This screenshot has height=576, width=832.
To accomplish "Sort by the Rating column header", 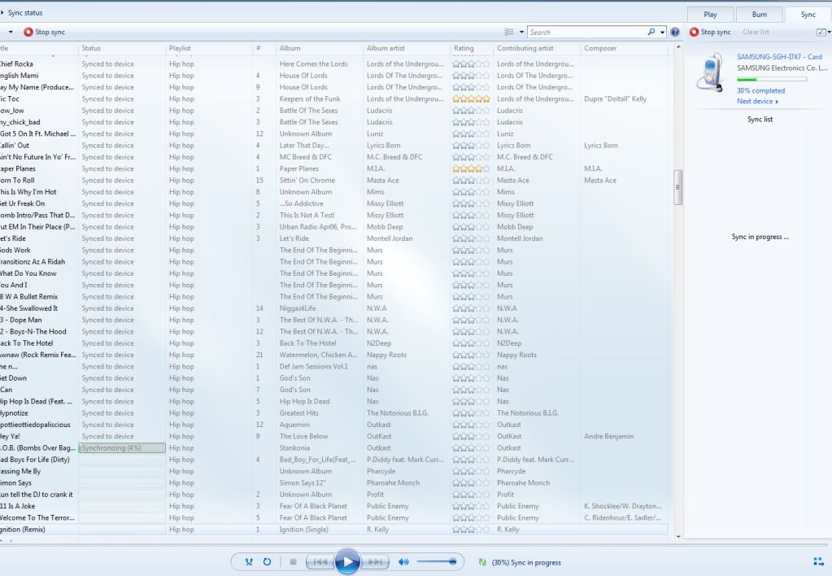I will [472, 48].
